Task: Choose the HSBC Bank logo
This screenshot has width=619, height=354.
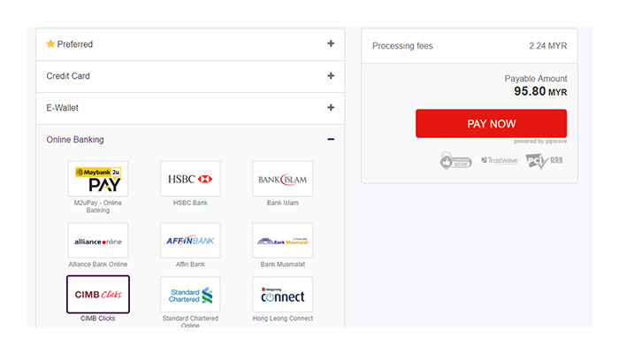Action: [190, 179]
